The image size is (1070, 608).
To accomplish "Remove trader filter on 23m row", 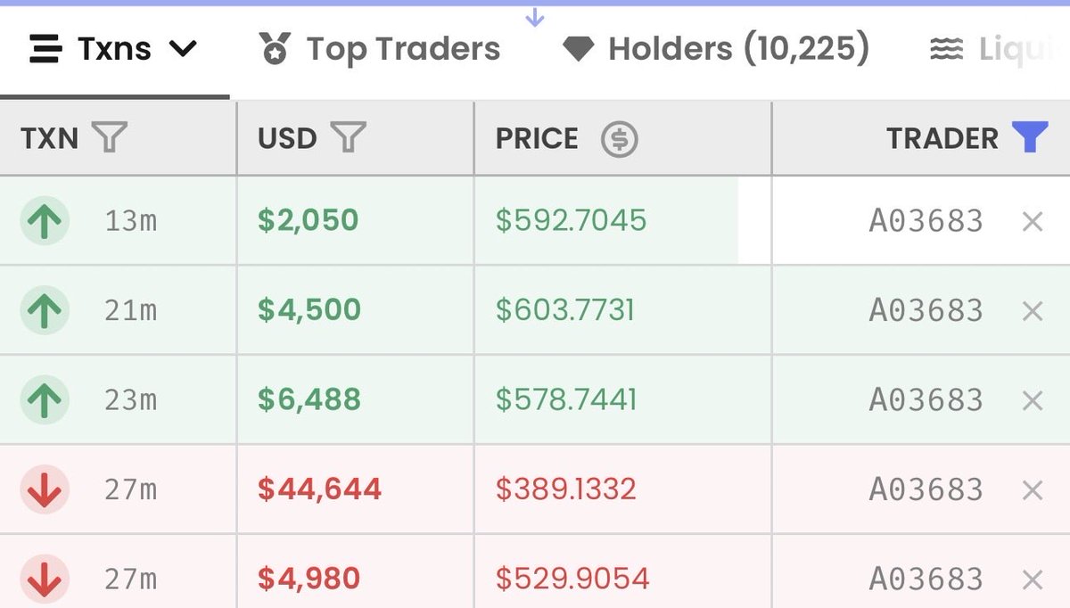I will click(x=1033, y=400).
